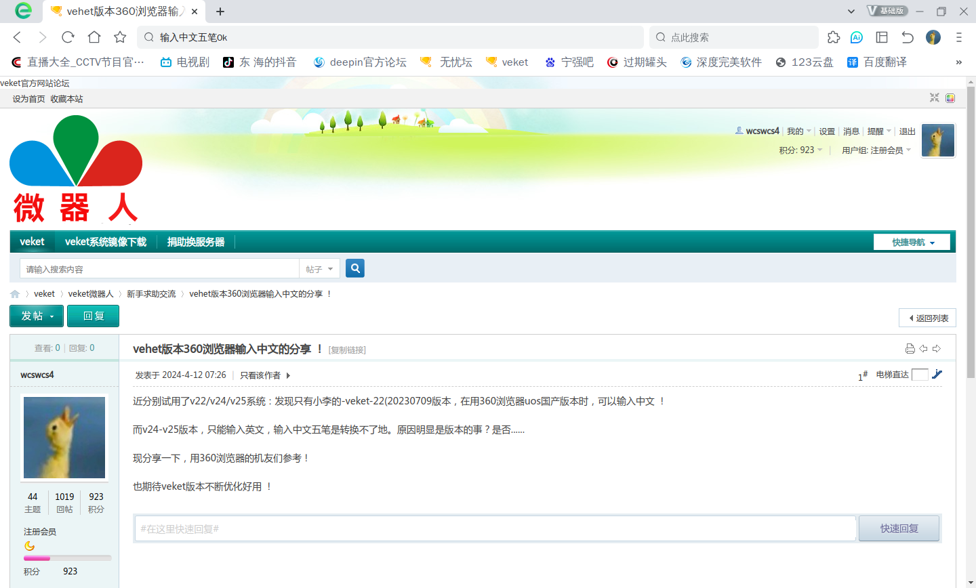This screenshot has width=976, height=588.
Task: Click the quick reply text field
Action: [x=495, y=528]
